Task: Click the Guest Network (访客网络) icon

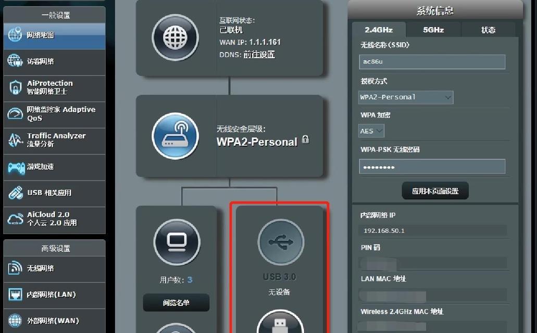Action: (x=15, y=61)
